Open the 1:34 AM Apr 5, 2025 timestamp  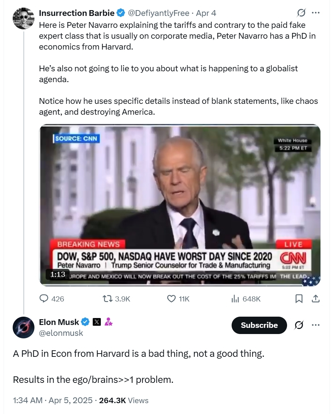[x=53, y=400]
